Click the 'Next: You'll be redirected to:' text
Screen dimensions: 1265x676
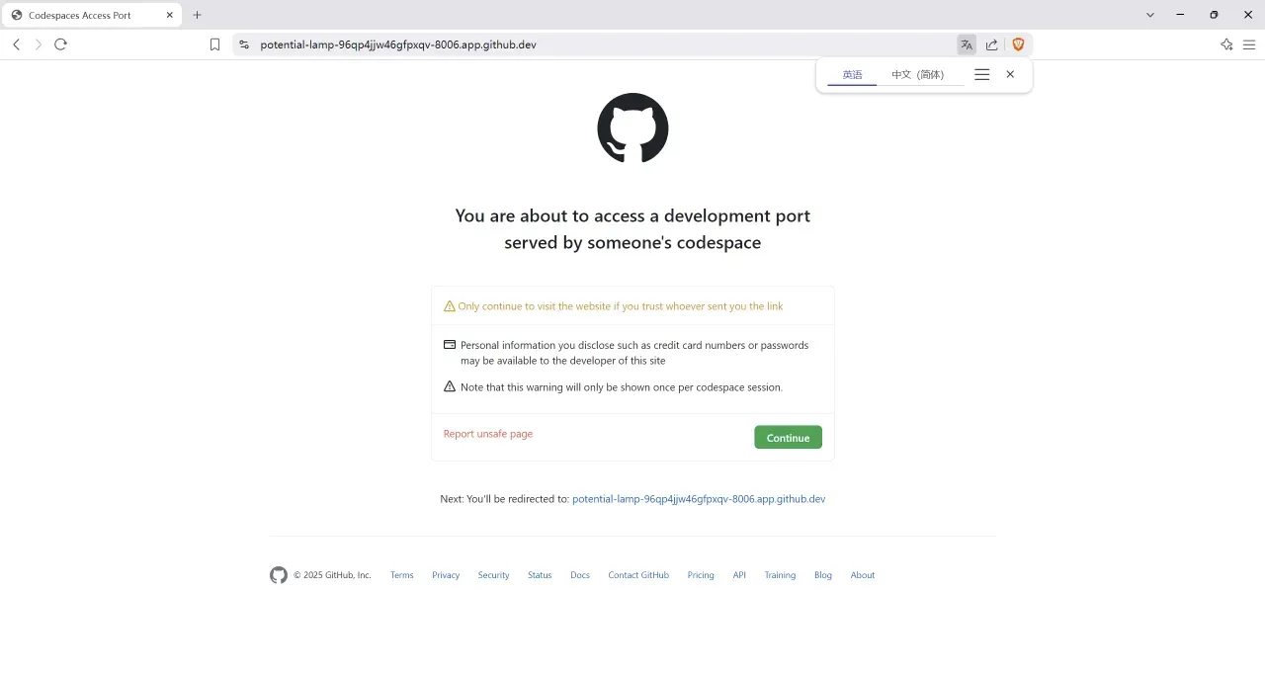point(505,499)
